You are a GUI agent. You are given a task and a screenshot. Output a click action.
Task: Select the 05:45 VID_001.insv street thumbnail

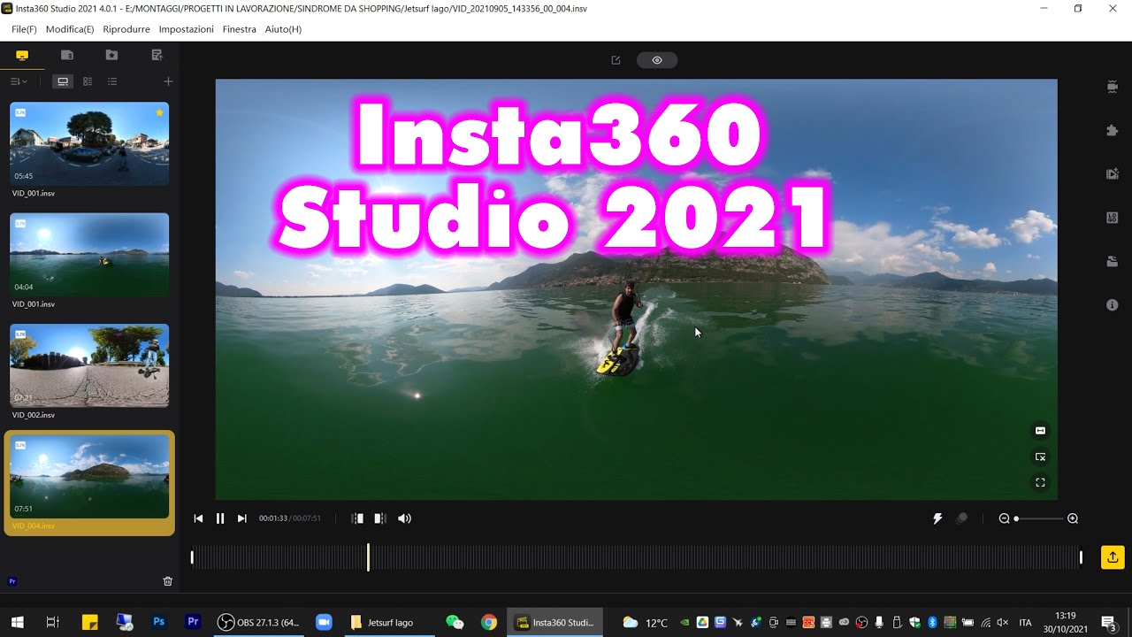tap(89, 143)
